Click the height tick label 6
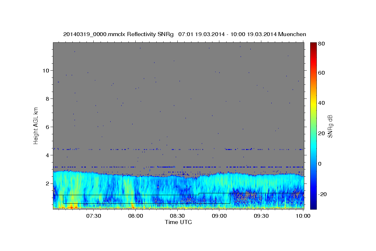 [x=47, y=127]
